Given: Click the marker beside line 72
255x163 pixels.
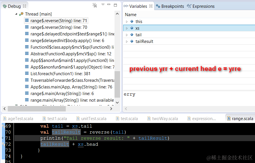Looking at the screenshot, I should click(x=3, y=144).
